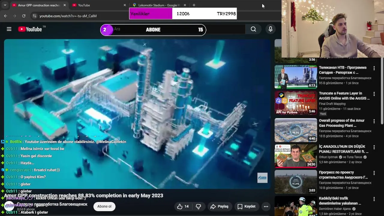
Task: Click Kadıköy'deki trafik denetimlerine title
Action: (340, 201)
